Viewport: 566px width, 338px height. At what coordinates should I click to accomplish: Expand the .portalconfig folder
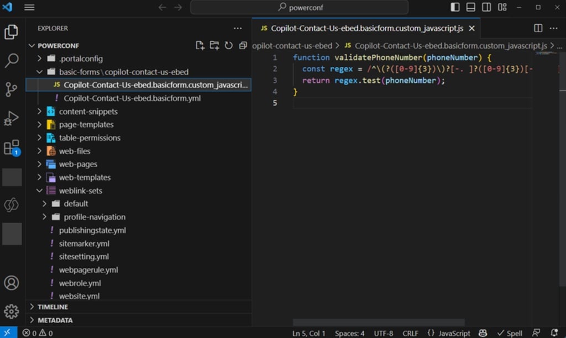[39, 59]
